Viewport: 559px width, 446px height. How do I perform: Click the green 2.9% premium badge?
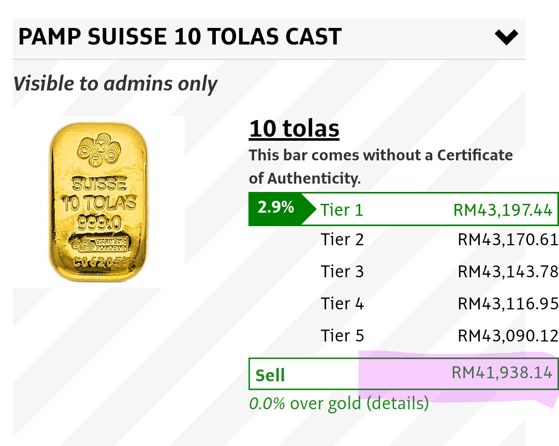276,209
